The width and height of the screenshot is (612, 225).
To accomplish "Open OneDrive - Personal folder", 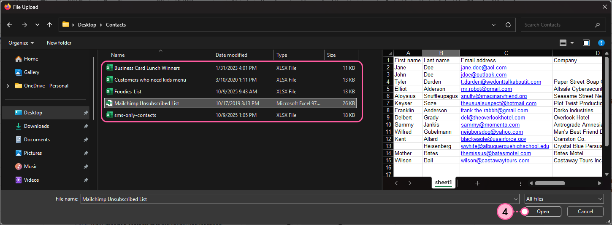I will click(x=46, y=86).
